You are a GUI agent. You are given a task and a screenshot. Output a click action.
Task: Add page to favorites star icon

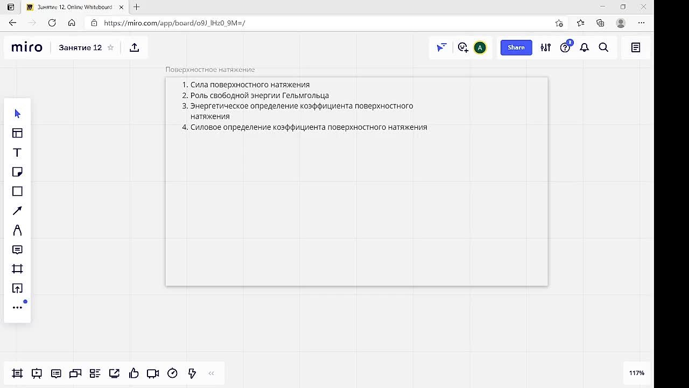click(x=559, y=23)
